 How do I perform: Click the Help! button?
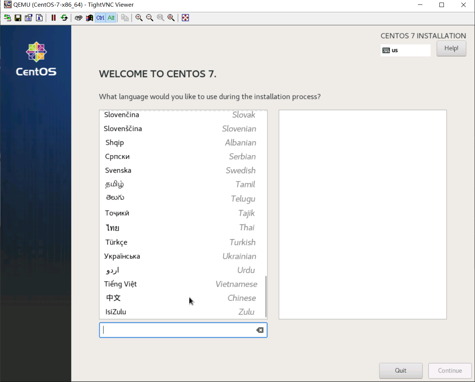(x=451, y=49)
